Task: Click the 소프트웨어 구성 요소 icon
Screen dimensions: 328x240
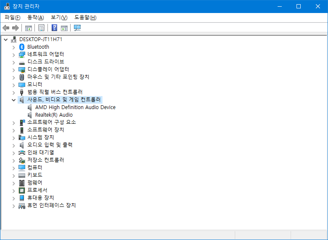Action: 22,122
